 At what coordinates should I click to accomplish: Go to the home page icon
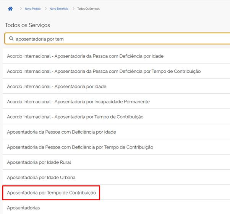[10, 9]
